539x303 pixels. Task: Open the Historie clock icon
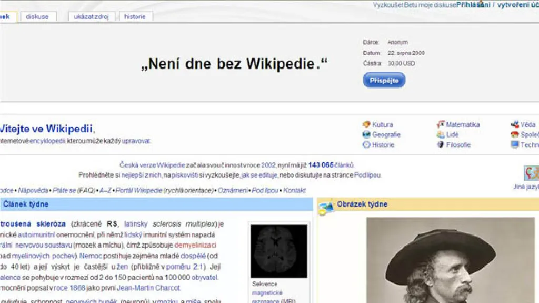[366, 144]
